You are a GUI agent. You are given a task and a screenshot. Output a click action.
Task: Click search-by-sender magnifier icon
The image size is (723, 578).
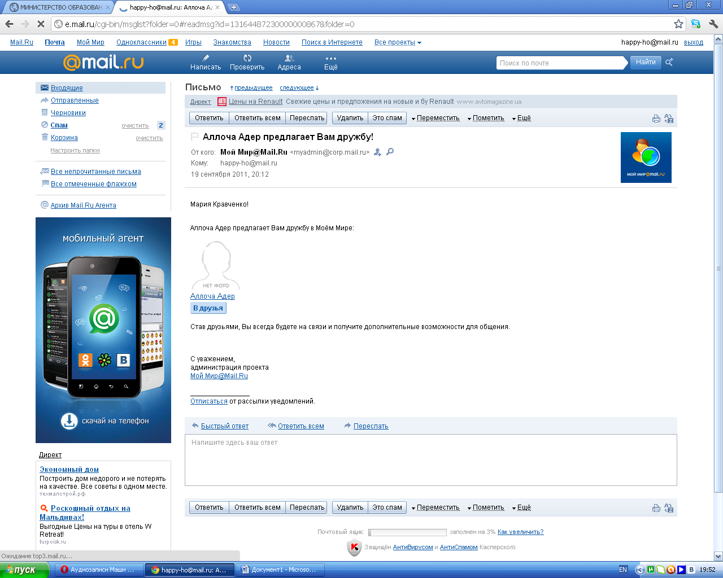pos(390,152)
